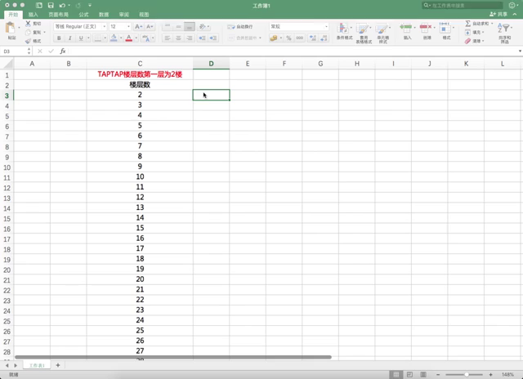The image size is (523, 379).
Task: Click the Cut (剪切) scissors icon
Action: (28, 24)
